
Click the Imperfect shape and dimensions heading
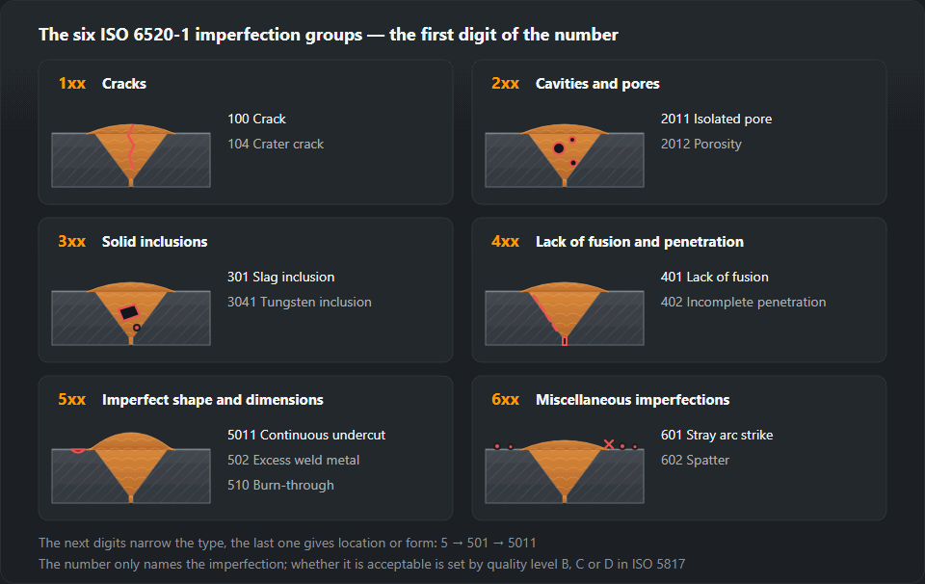(x=212, y=400)
